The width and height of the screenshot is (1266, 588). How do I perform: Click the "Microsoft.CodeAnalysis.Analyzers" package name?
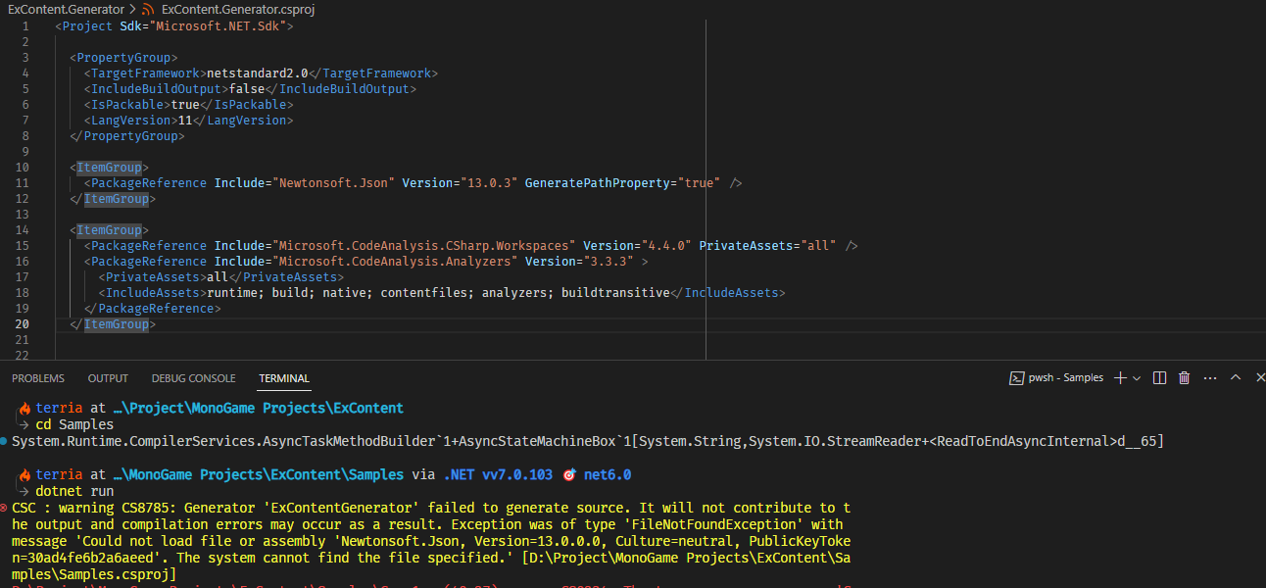point(395,262)
